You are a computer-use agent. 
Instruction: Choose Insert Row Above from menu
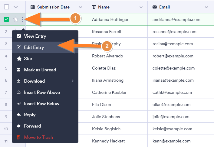42,92
